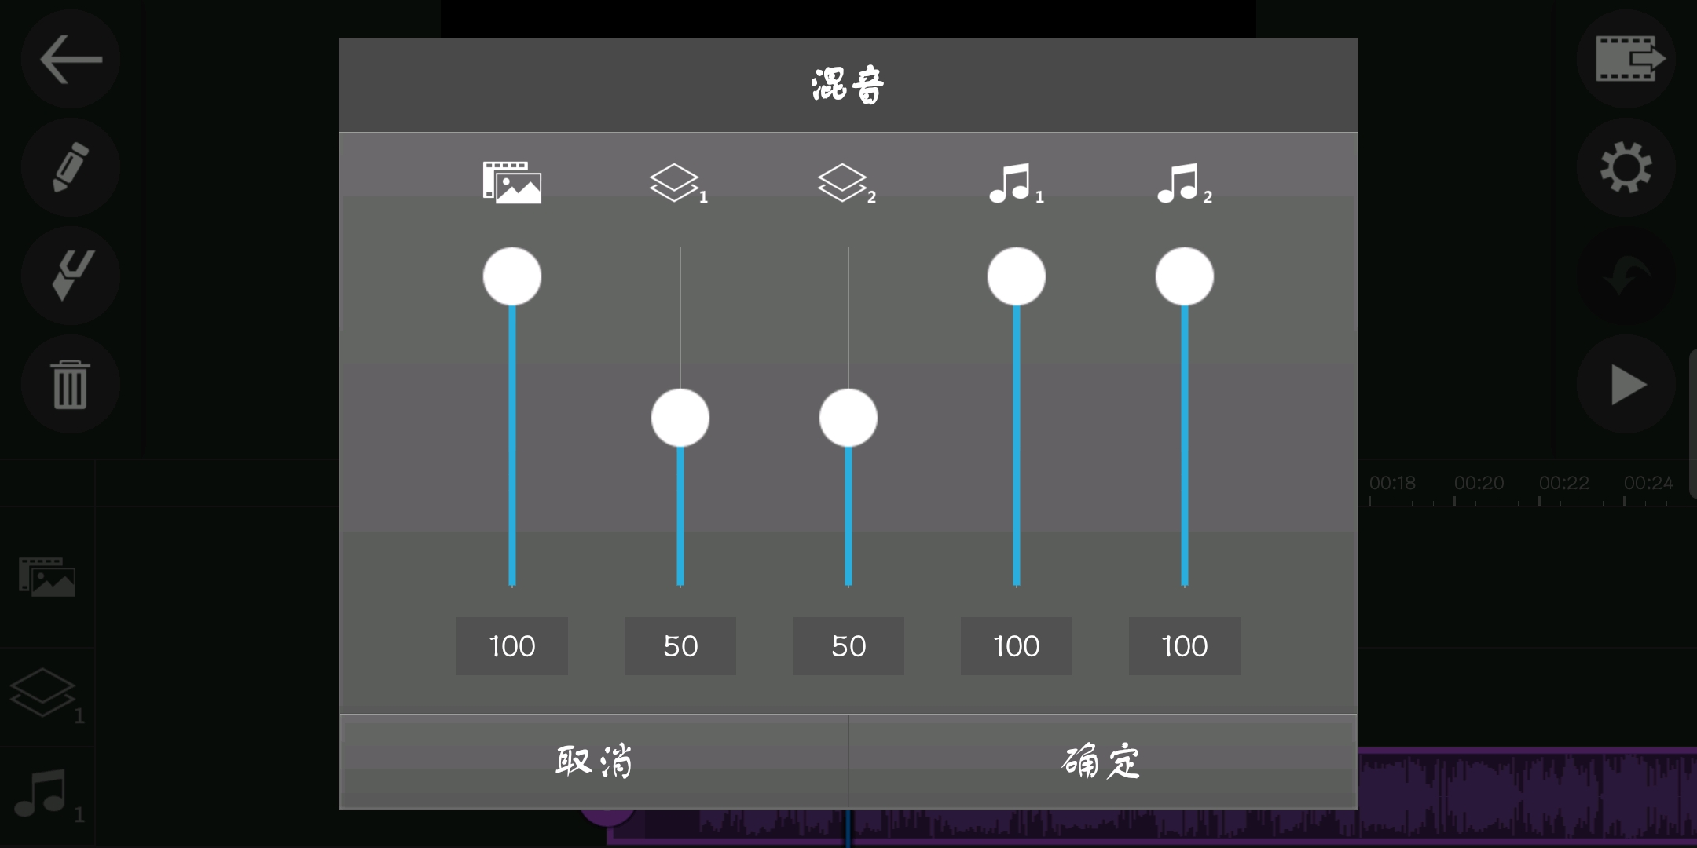Click the music track 2 icon in mixer
Screen dimensions: 1697x848
click(1184, 184)
